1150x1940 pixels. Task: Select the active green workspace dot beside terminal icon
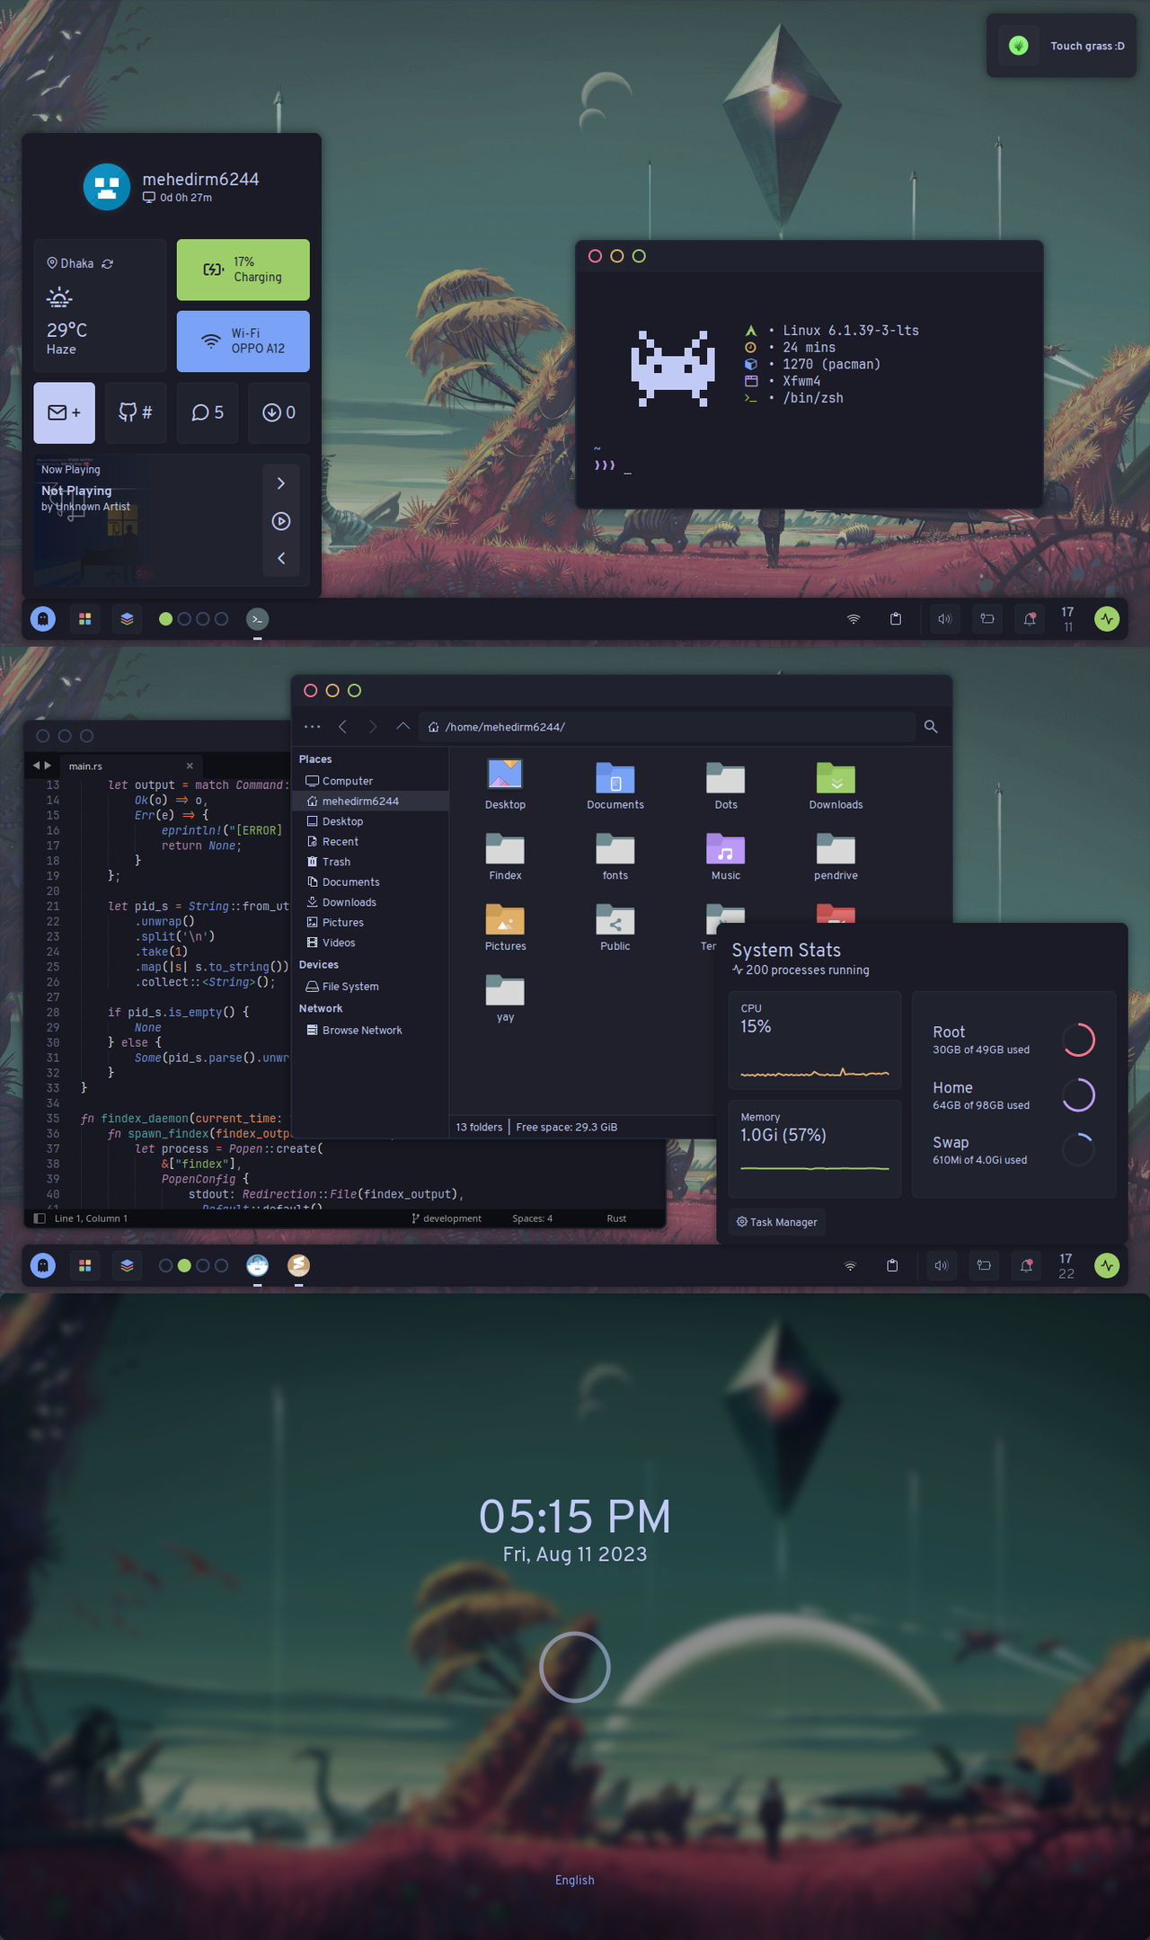pos(165,619)
